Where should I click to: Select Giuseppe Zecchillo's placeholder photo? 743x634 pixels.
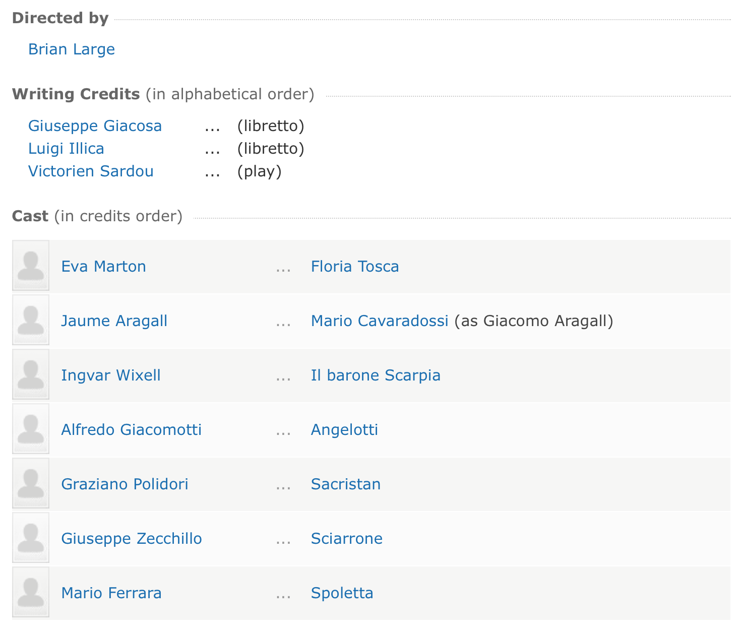click(31, 538)
